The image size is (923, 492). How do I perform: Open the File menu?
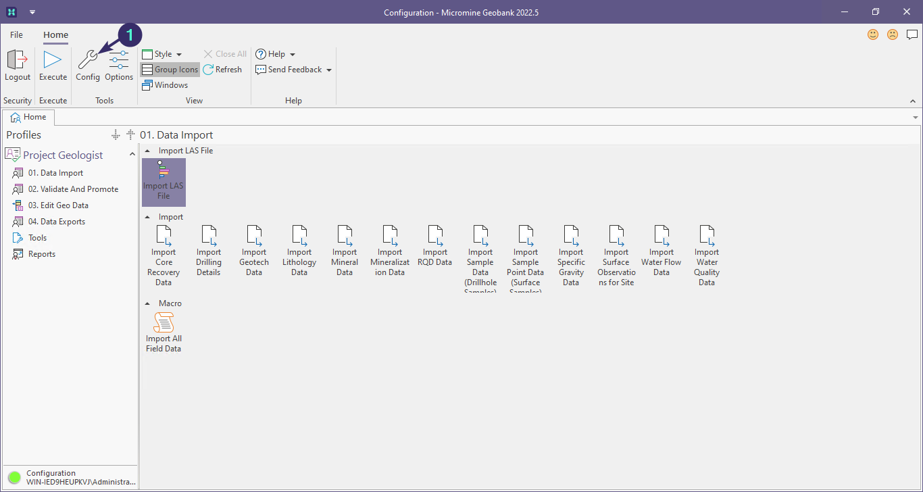click(x=16, y=34)
